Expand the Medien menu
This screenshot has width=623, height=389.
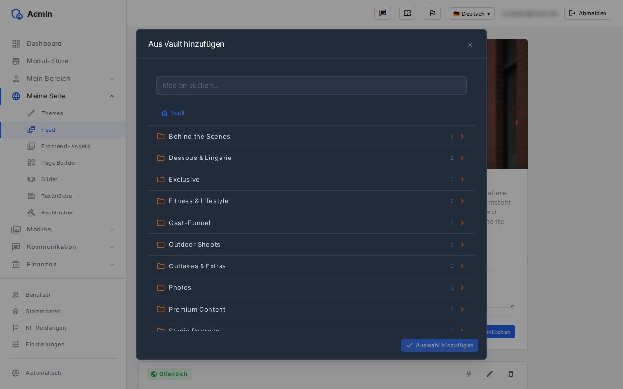[x=63, y=230]
